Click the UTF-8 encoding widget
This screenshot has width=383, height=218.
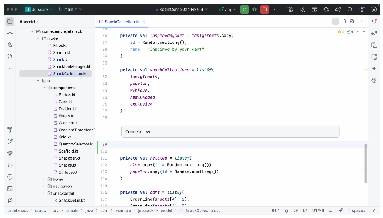point(318,210)
